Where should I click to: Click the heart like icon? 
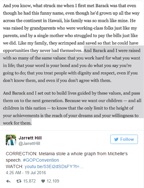point(43,181)
